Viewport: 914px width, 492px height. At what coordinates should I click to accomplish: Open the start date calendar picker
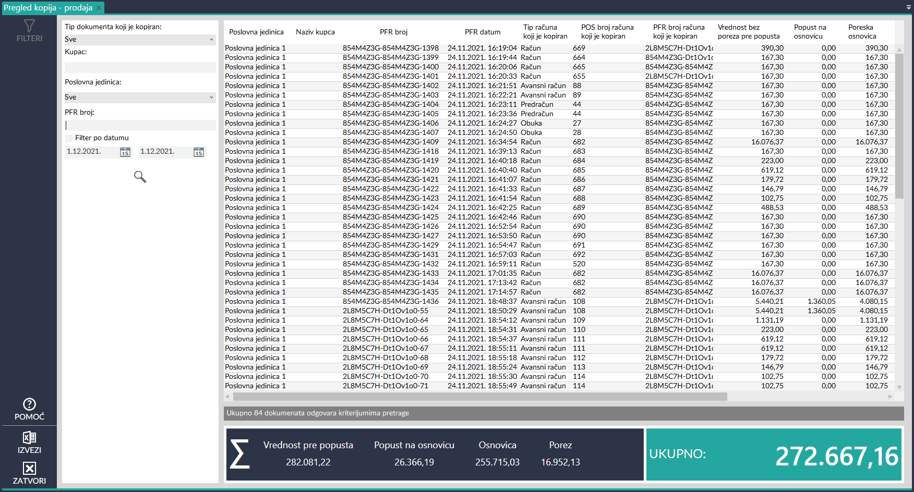coord(125,152)
